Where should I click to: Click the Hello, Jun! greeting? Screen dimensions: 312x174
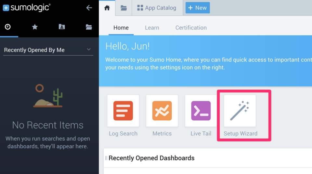click(127, 46)
